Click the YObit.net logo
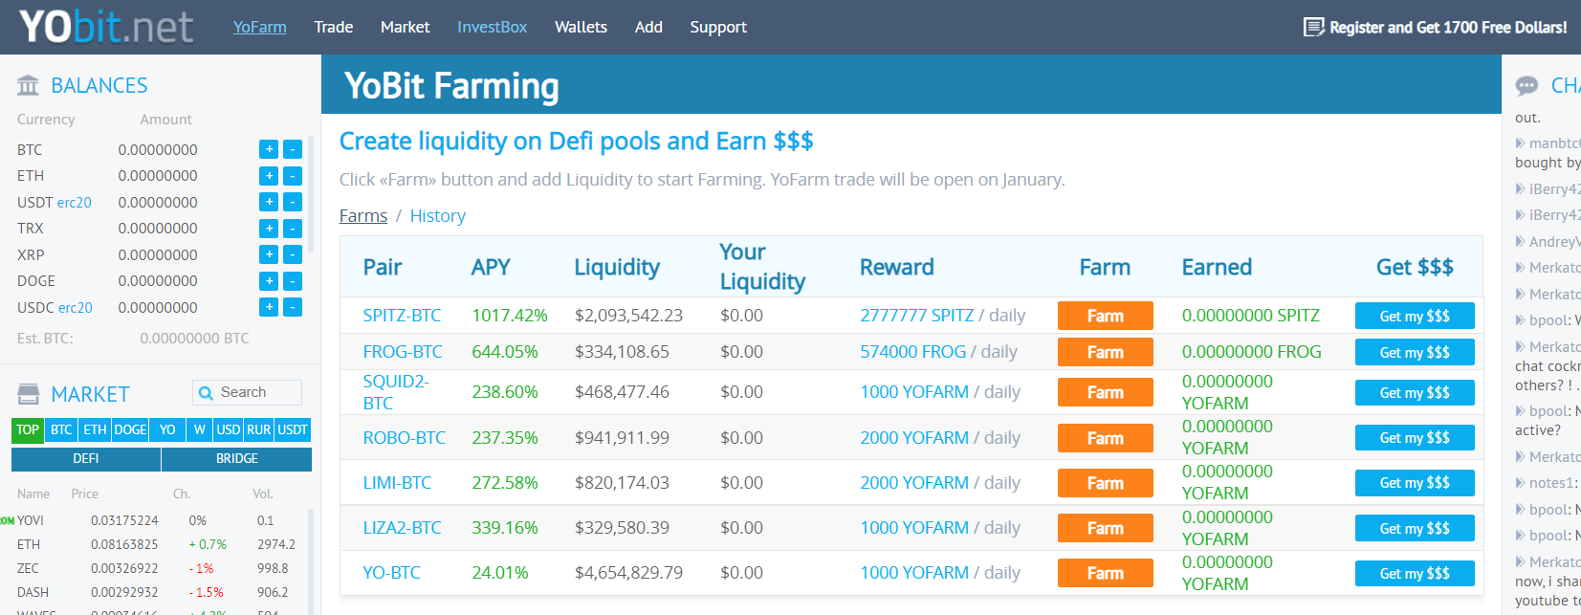The width and height of the screenshot is (1581, 615). pyautogui.click(x=106, y=27)
